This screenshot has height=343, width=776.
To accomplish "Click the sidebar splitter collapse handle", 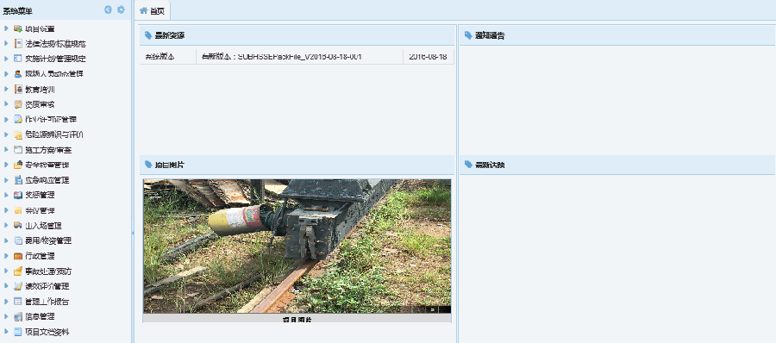I will coord(133,232).
